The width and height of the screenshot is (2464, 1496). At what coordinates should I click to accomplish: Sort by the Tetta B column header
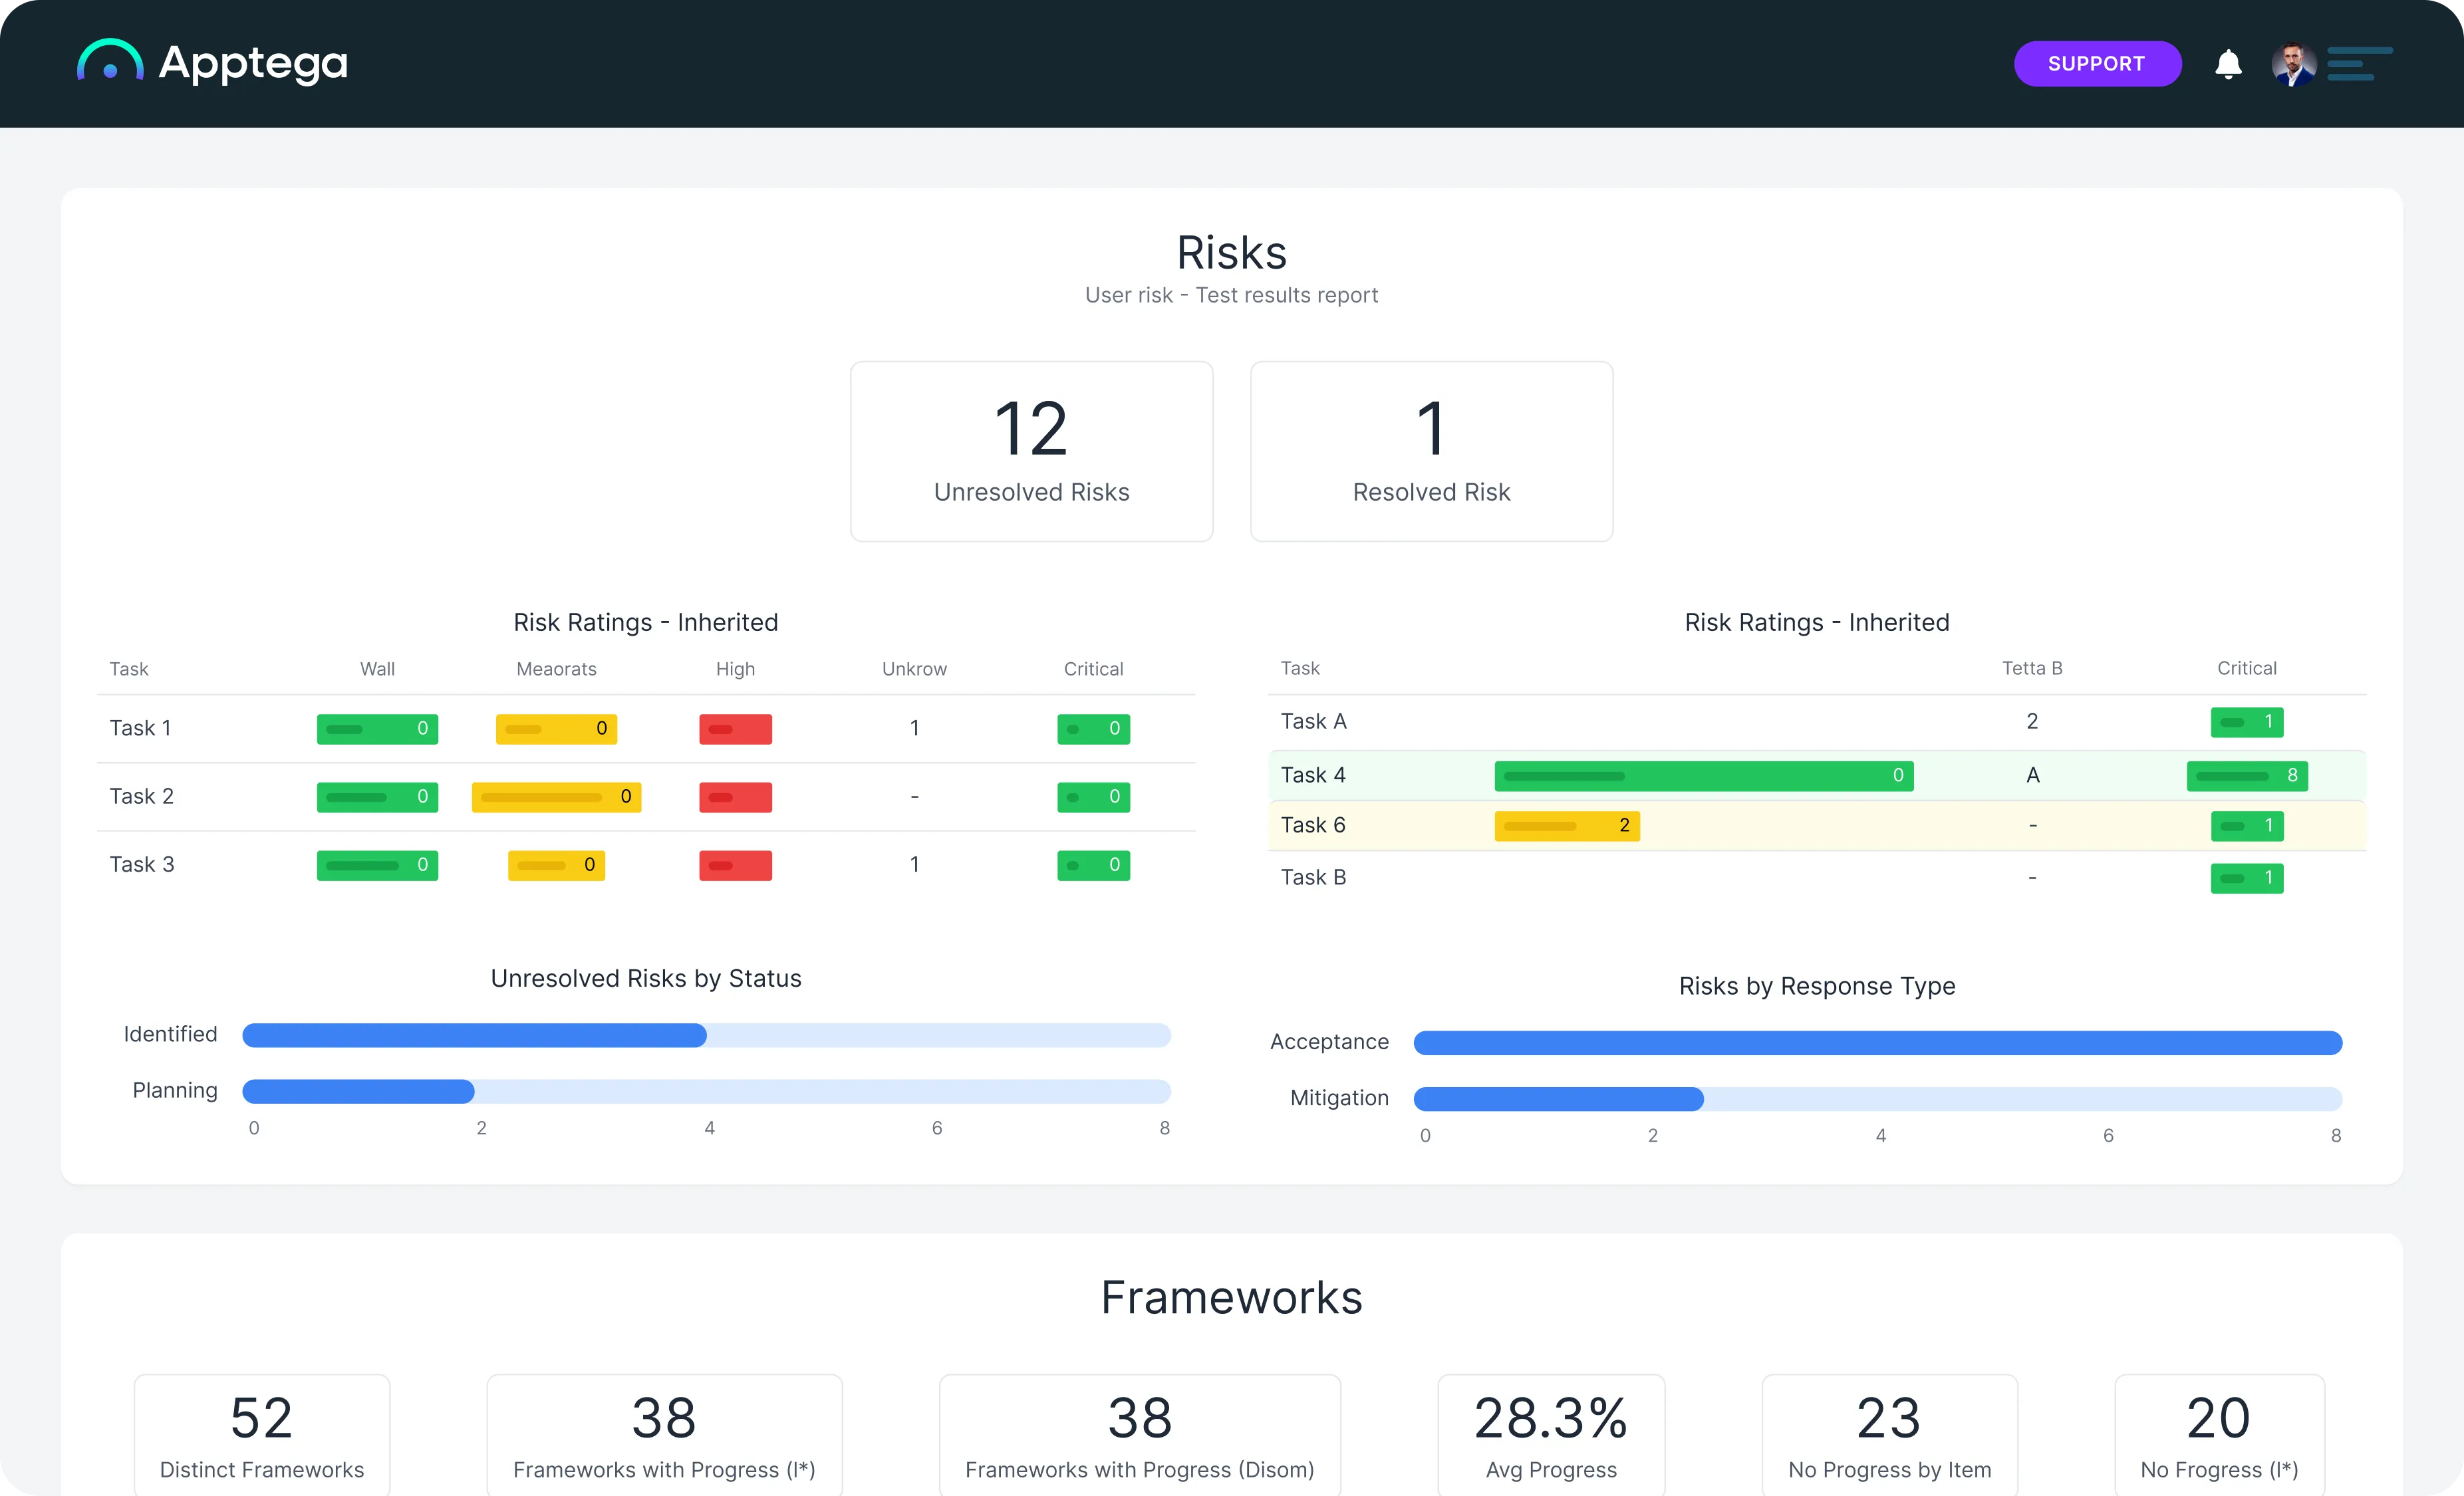pos(2031,668)
